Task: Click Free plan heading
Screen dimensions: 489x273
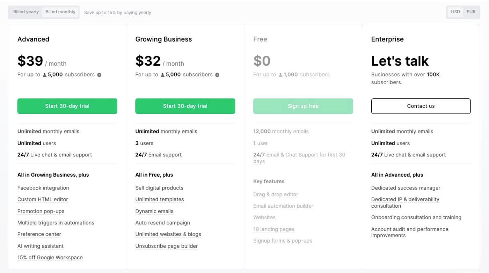Action: [260, 39]
